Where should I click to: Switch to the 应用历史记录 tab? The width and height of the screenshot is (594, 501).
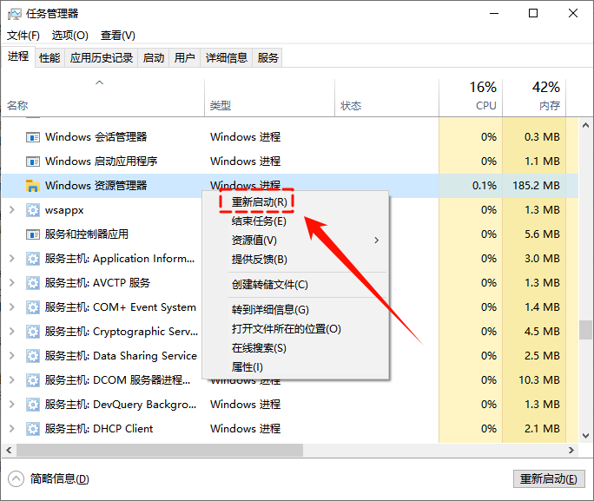[102, 58]
